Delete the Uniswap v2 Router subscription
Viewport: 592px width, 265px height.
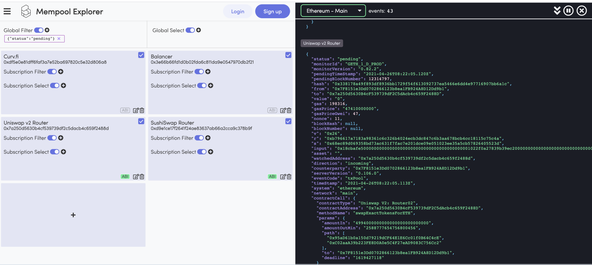pos(142,177)
